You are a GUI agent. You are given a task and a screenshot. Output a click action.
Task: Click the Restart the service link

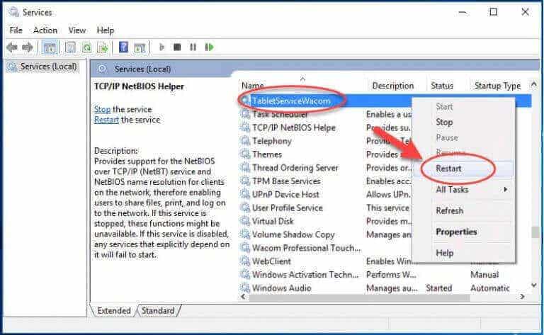(106, 120)
